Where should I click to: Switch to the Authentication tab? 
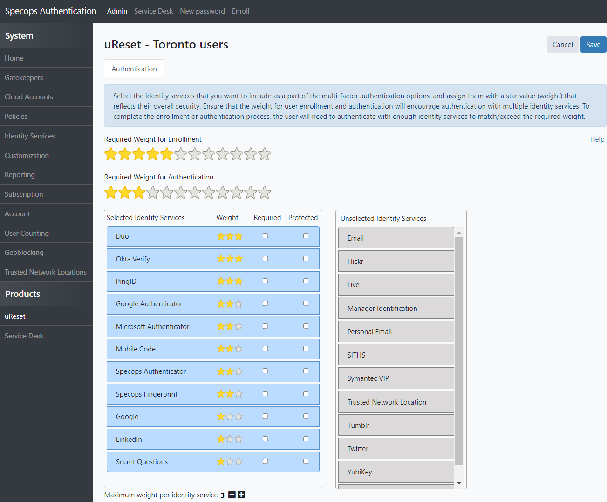[x=134, y=69]
